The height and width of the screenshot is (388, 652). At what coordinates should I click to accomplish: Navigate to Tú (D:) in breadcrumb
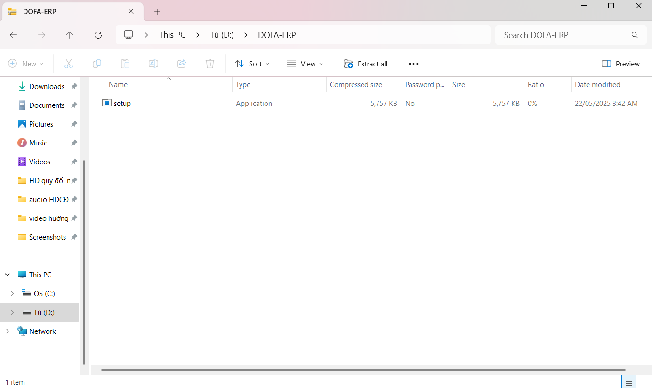pyautogui.click(x=222, y=35)
